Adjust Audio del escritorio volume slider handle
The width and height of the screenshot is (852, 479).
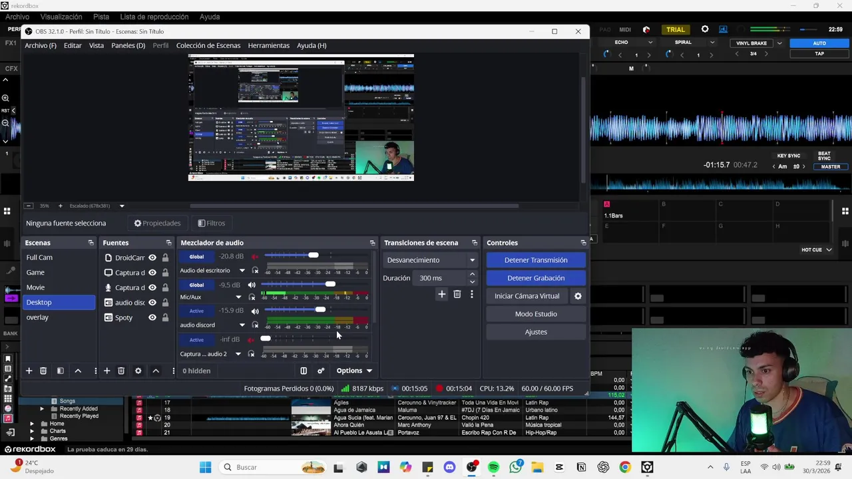pyautogui.click(x=314, y=255)
